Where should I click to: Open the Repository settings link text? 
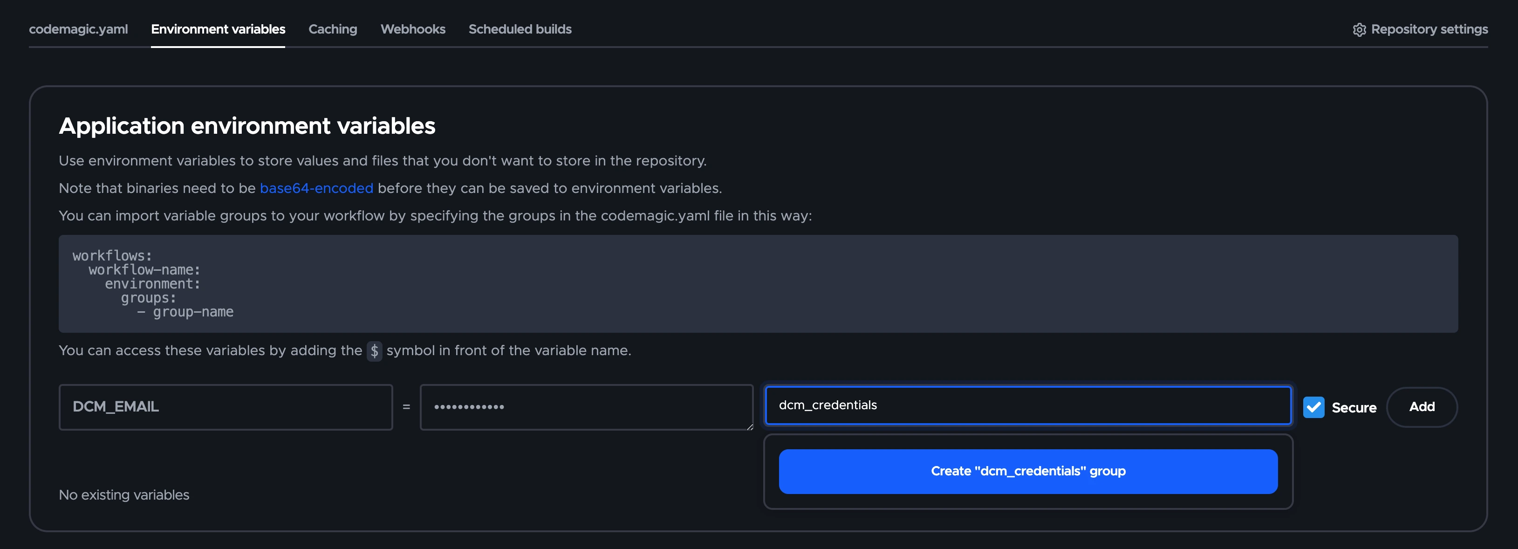pyautogui.click(x=1429, y=29)
